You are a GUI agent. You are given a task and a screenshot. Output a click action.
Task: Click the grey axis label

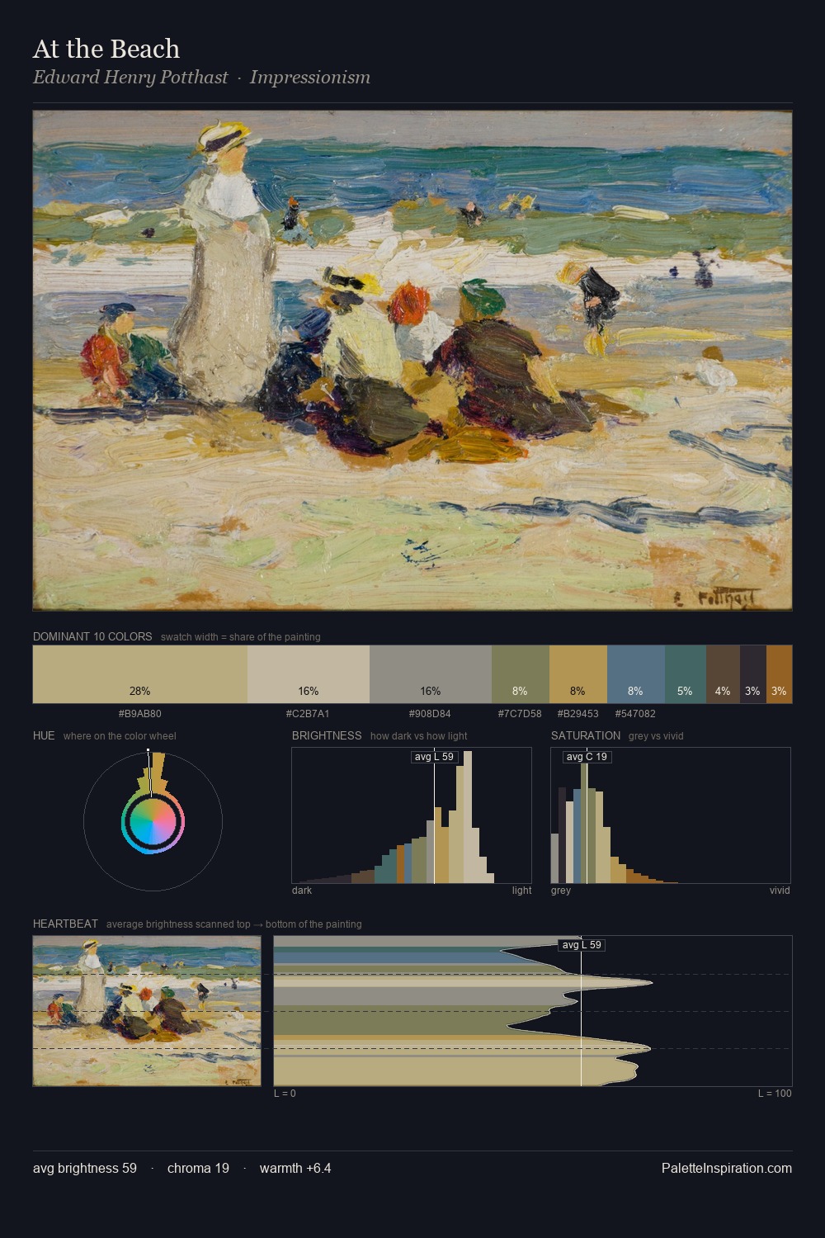pyautogui.click(x=561, y=891)
